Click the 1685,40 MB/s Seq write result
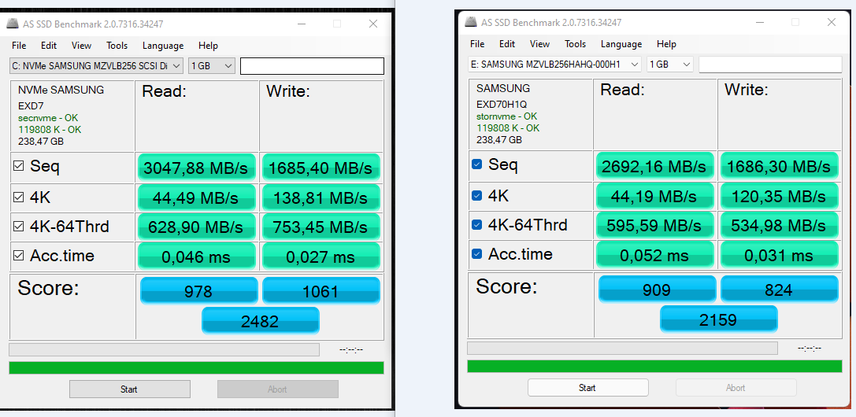Image resolution: width=856 pixels, height=417 pixels. click(321, 168)
